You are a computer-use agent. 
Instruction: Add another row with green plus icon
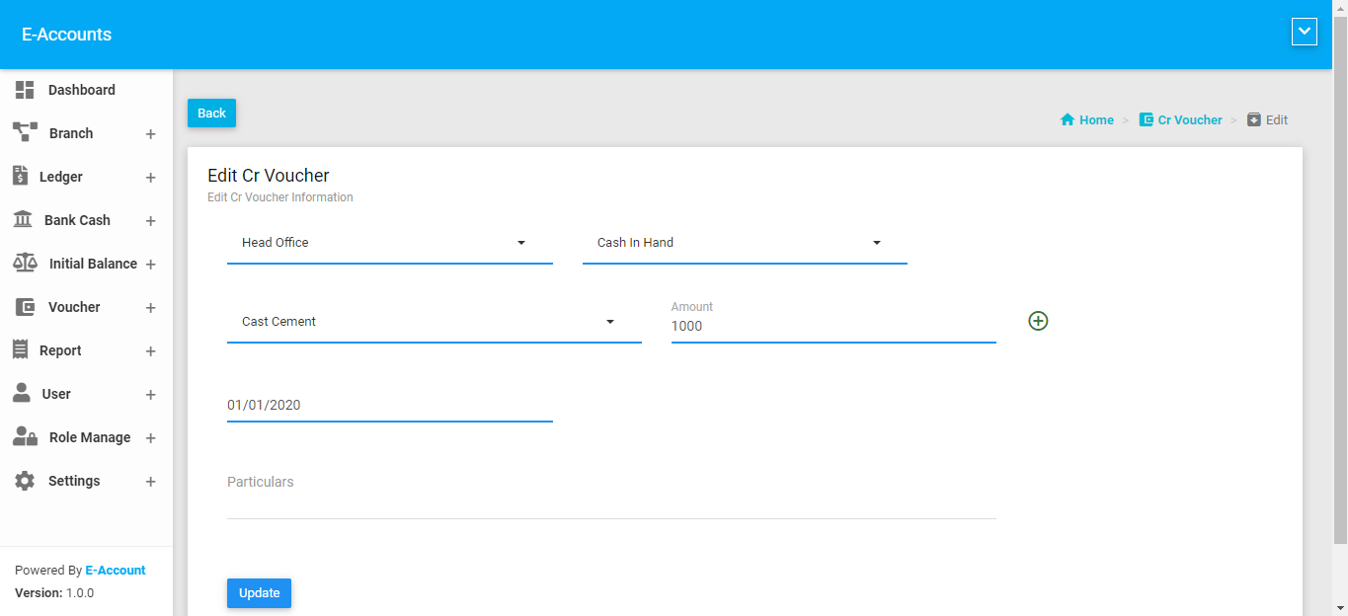click(x=1038, y=321)
